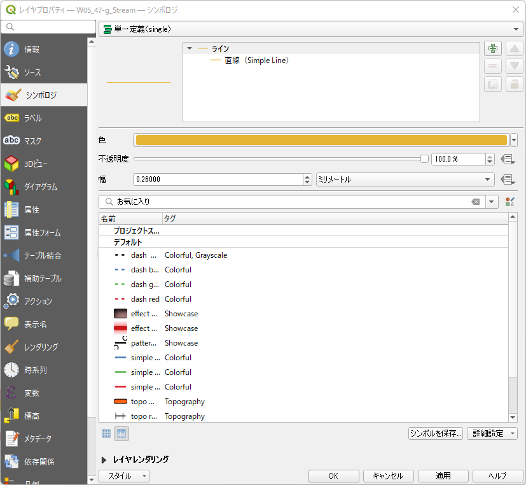526x485 pixels.
Task: Switch to list view for symbol list
Action: click(x=121, y=433)
